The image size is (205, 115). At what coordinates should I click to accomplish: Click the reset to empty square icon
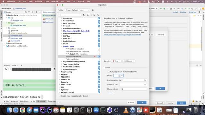(94, 15)
